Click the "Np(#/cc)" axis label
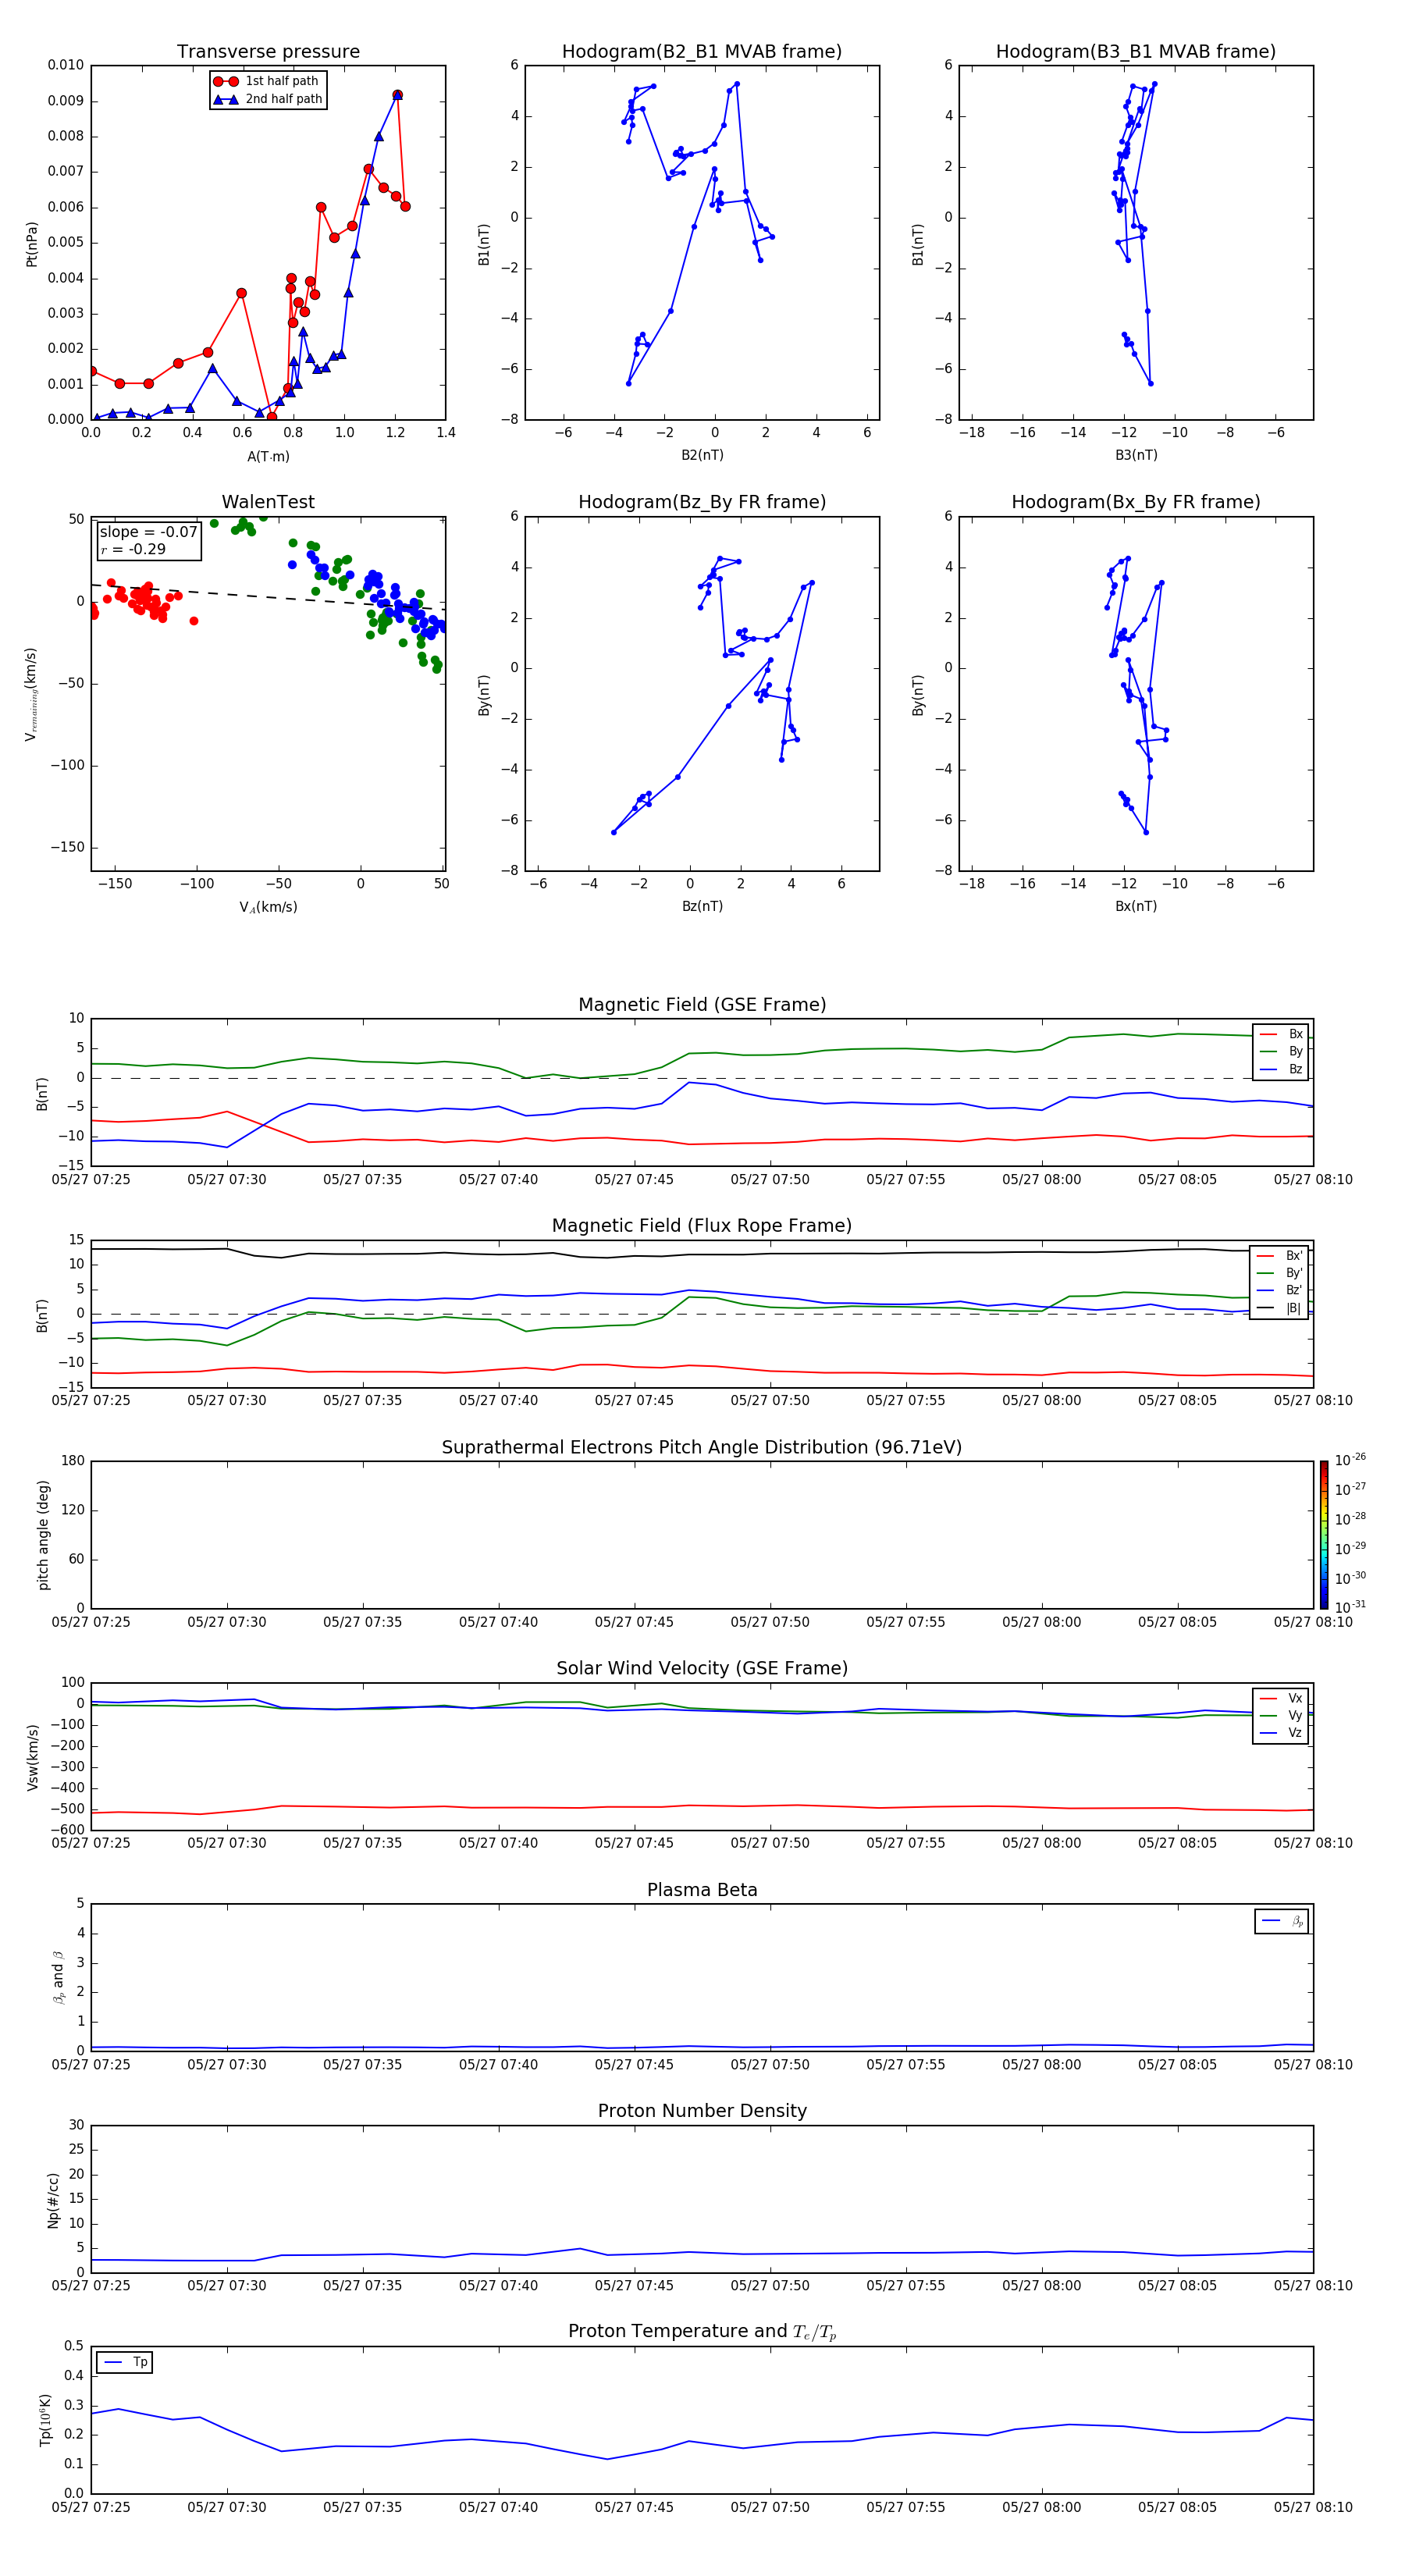The height and width of the screenshot is (2576, 1405). click(53, 2199)
